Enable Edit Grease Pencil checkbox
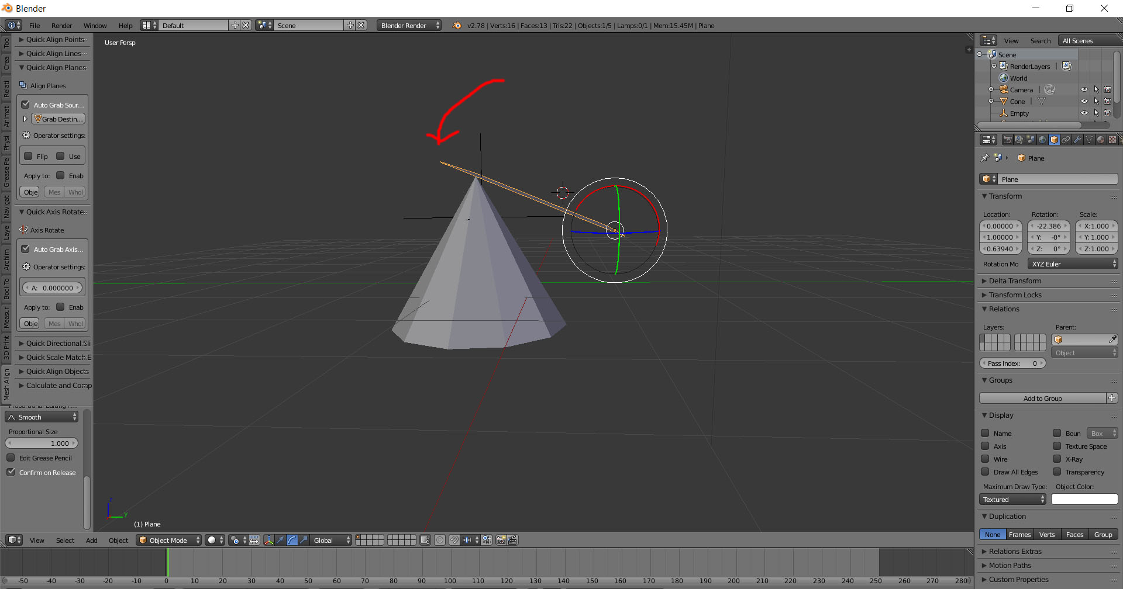The width and height of the screenshot is (1123, 589). pyautogui.click(x=11, y=458)
